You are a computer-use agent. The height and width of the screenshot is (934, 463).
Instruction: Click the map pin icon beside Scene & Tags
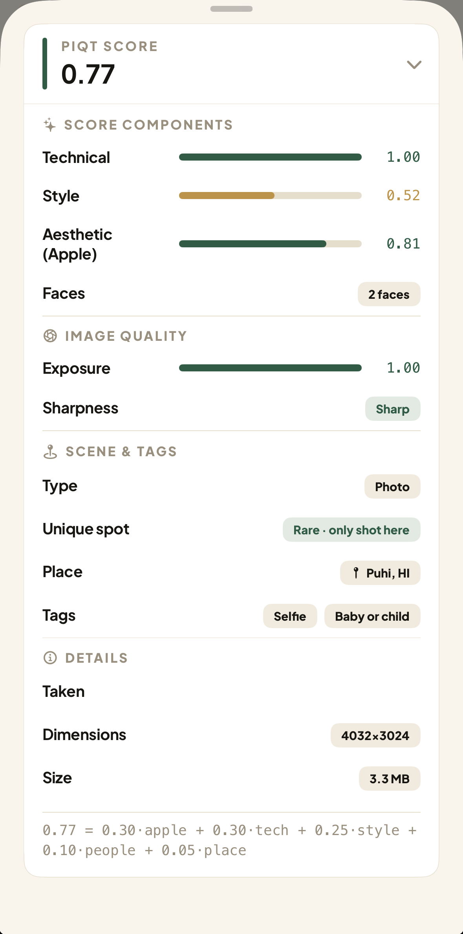pos(50,451)
